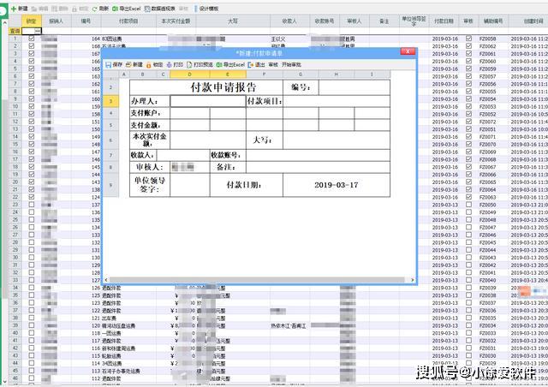Select row 3 header in the dialog sheet
This screenshot has height=387, width=548.
coord(110,101)
